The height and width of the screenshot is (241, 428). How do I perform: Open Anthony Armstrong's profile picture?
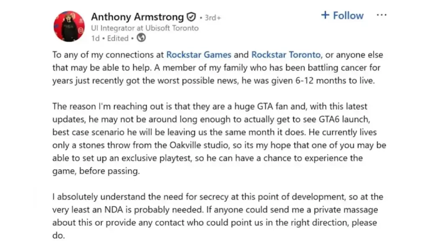tap(69, 26)
